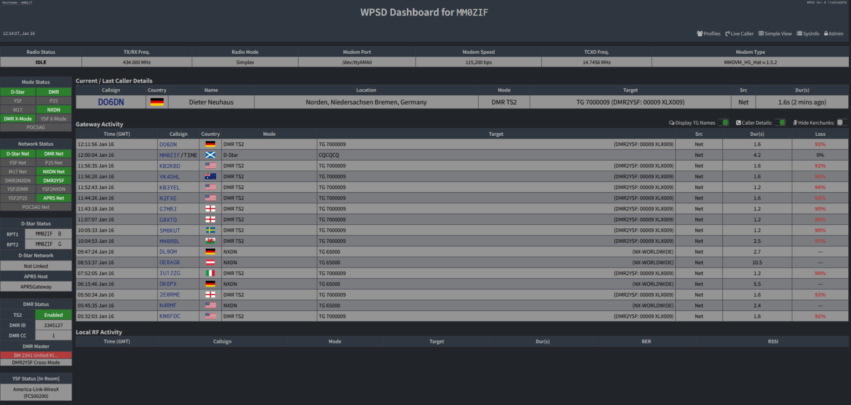Viewport: 851px width, 405px height.
Task: Click the German flag beside Dieter Neuhaus
Action: tap(157, 102)
